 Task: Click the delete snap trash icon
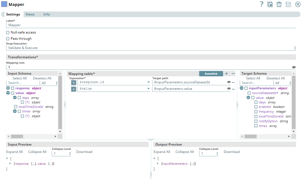[x=279, y=4]
